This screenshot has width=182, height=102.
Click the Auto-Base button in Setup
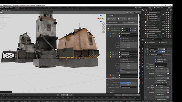pyautogui.click(x=133, y=19)
